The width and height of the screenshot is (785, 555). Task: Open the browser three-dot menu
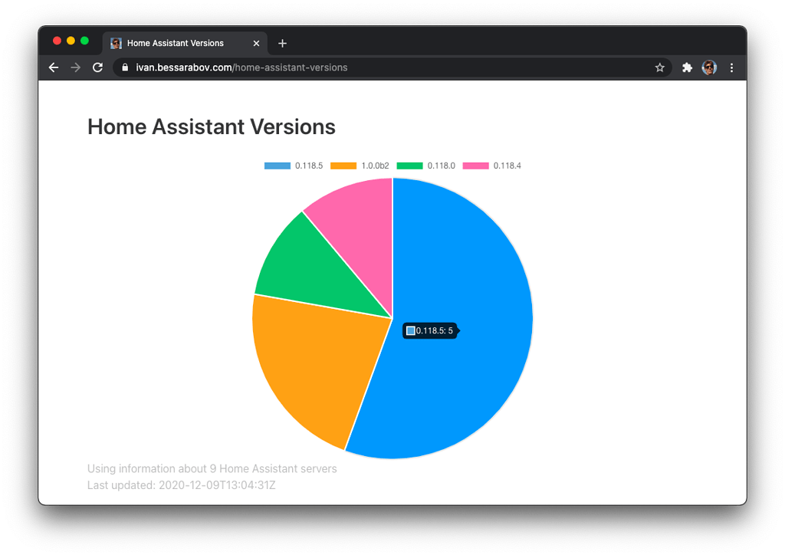(732, 67)
